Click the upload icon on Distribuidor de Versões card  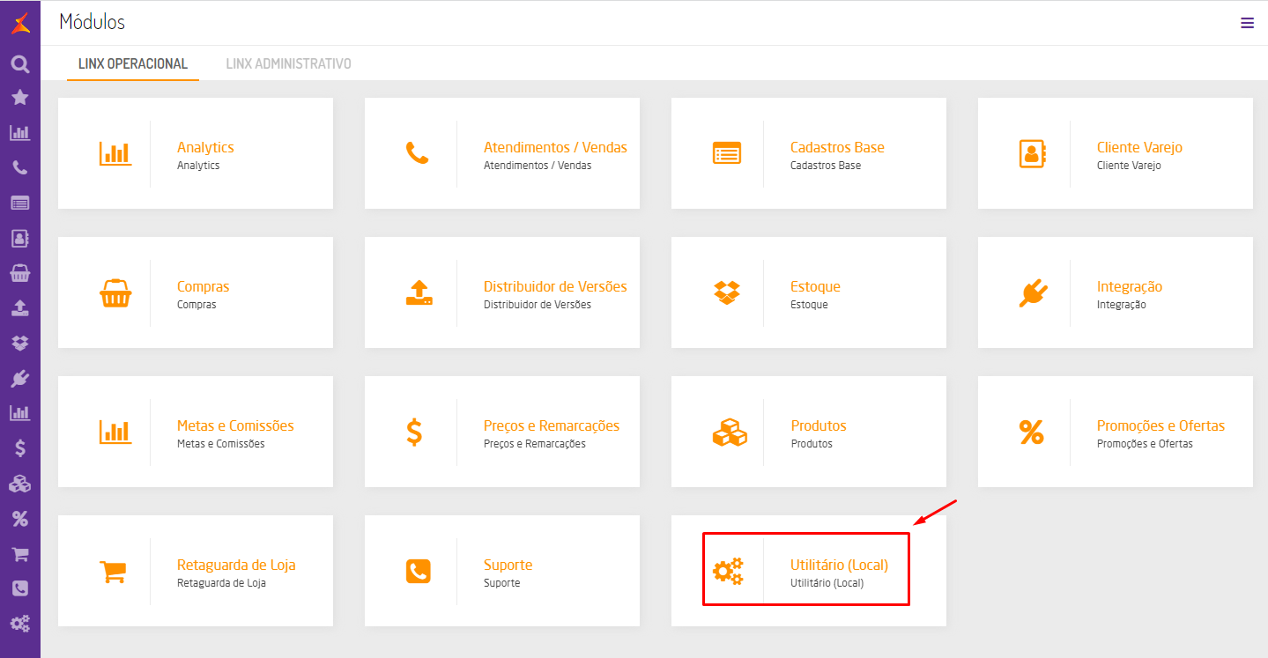pyautogui.click(x=419, y=293)
